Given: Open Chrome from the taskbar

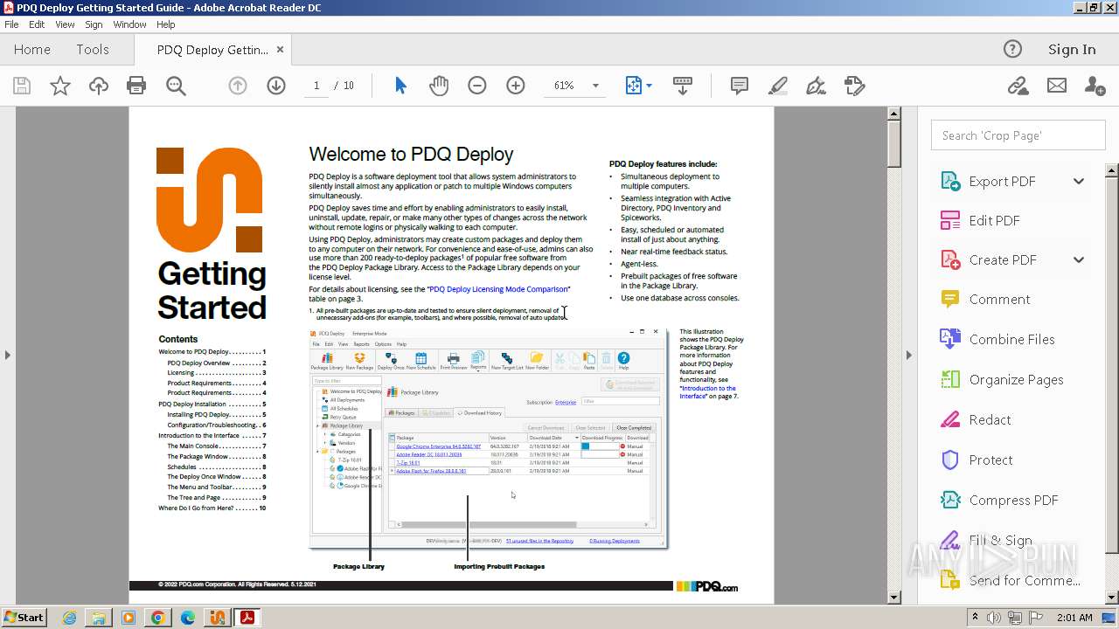Looking at the screenshot, I should [x=158, y=617].
